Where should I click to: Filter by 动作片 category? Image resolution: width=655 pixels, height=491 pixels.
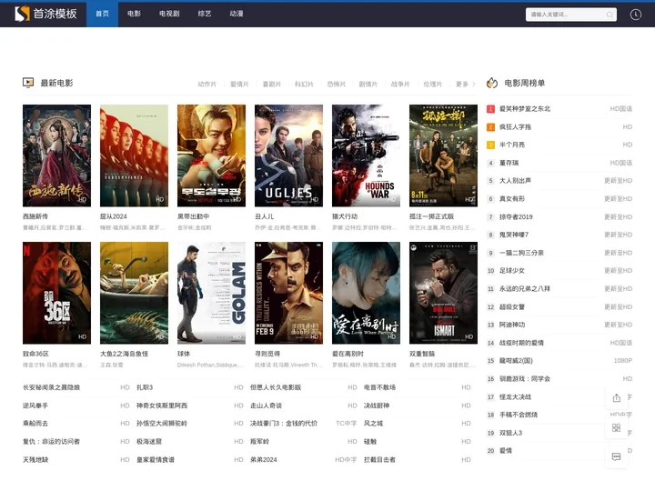pyautogui.click(x=207, y=84)
